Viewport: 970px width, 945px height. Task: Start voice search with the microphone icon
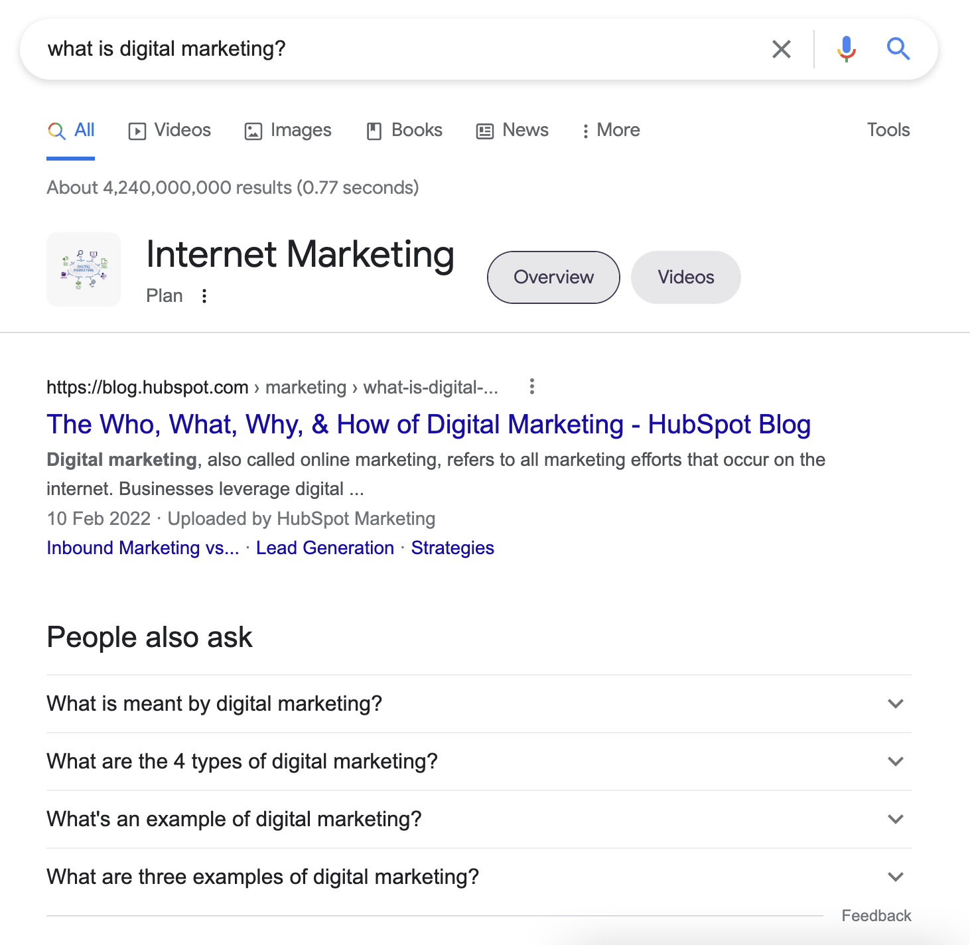point(846,49)
